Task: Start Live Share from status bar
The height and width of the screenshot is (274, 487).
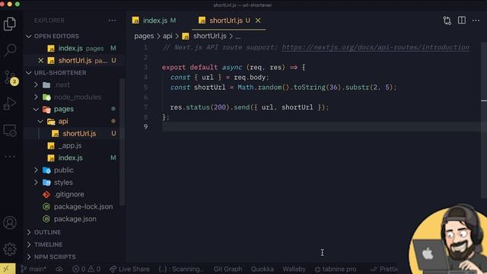Action: (130, 269)
